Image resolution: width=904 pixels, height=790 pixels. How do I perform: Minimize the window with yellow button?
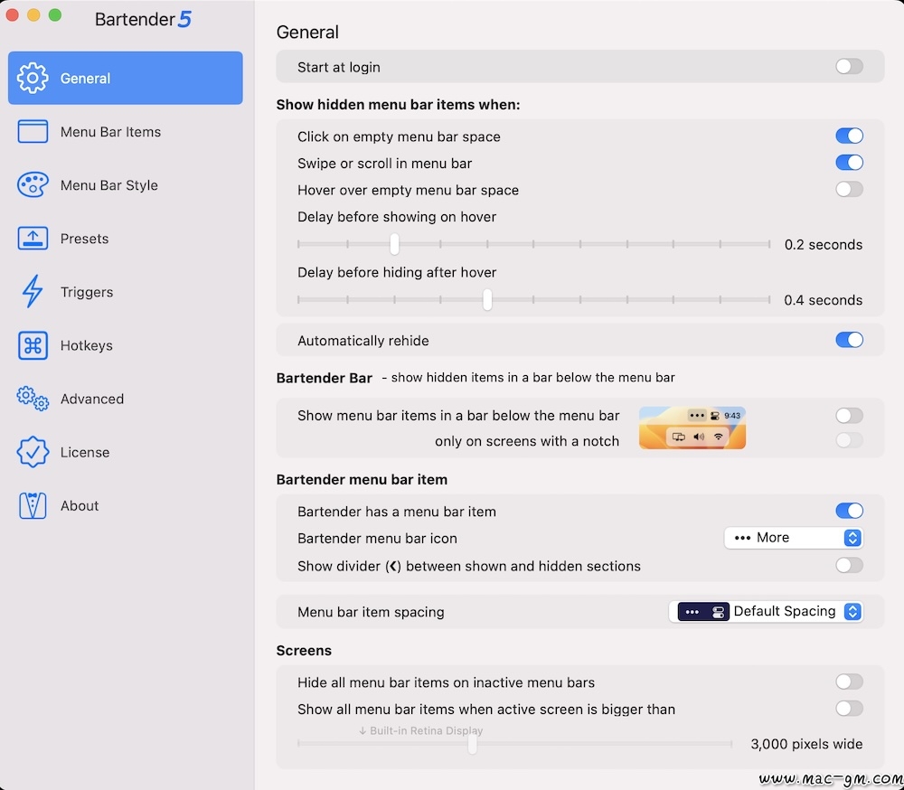point(33,15)
